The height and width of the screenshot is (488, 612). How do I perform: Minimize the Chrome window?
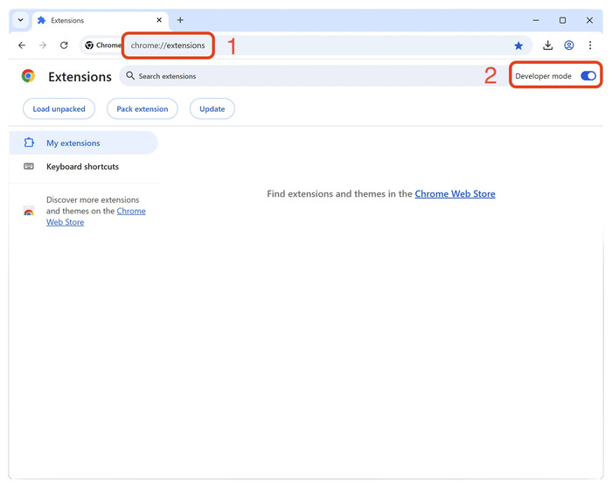536,20
